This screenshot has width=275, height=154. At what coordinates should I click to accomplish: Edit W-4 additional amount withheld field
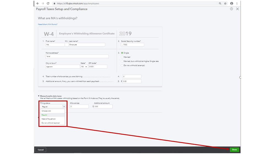[x=132, y=81]
